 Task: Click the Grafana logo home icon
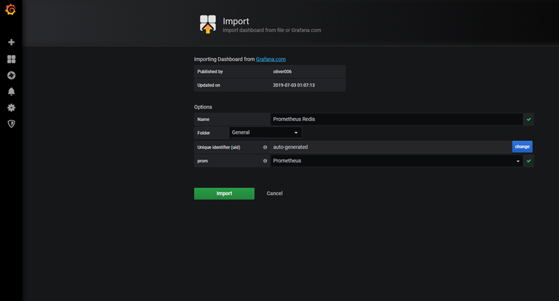pos(11,10)
